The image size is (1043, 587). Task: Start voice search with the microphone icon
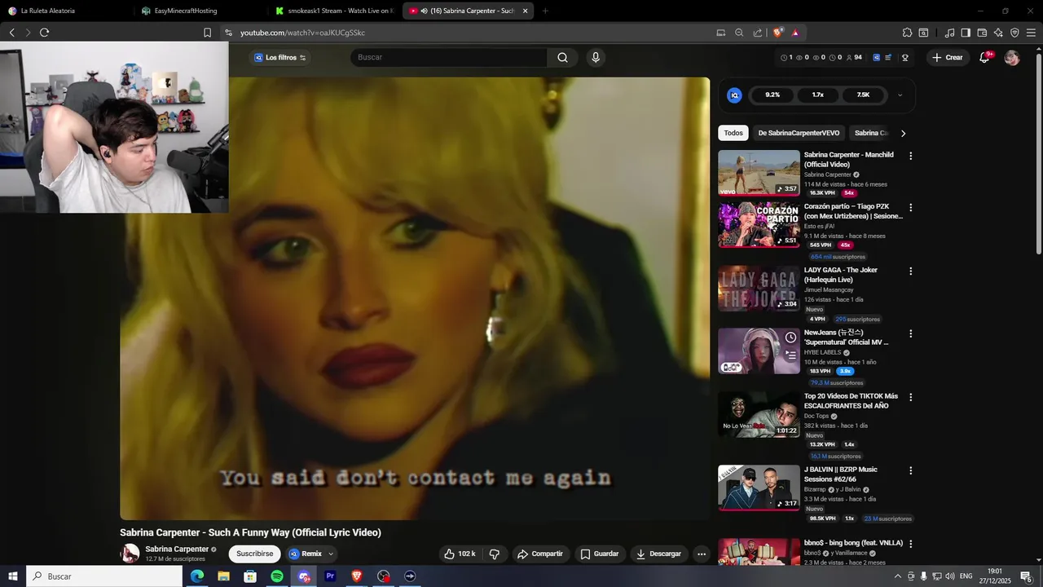[x=596, y=57]
